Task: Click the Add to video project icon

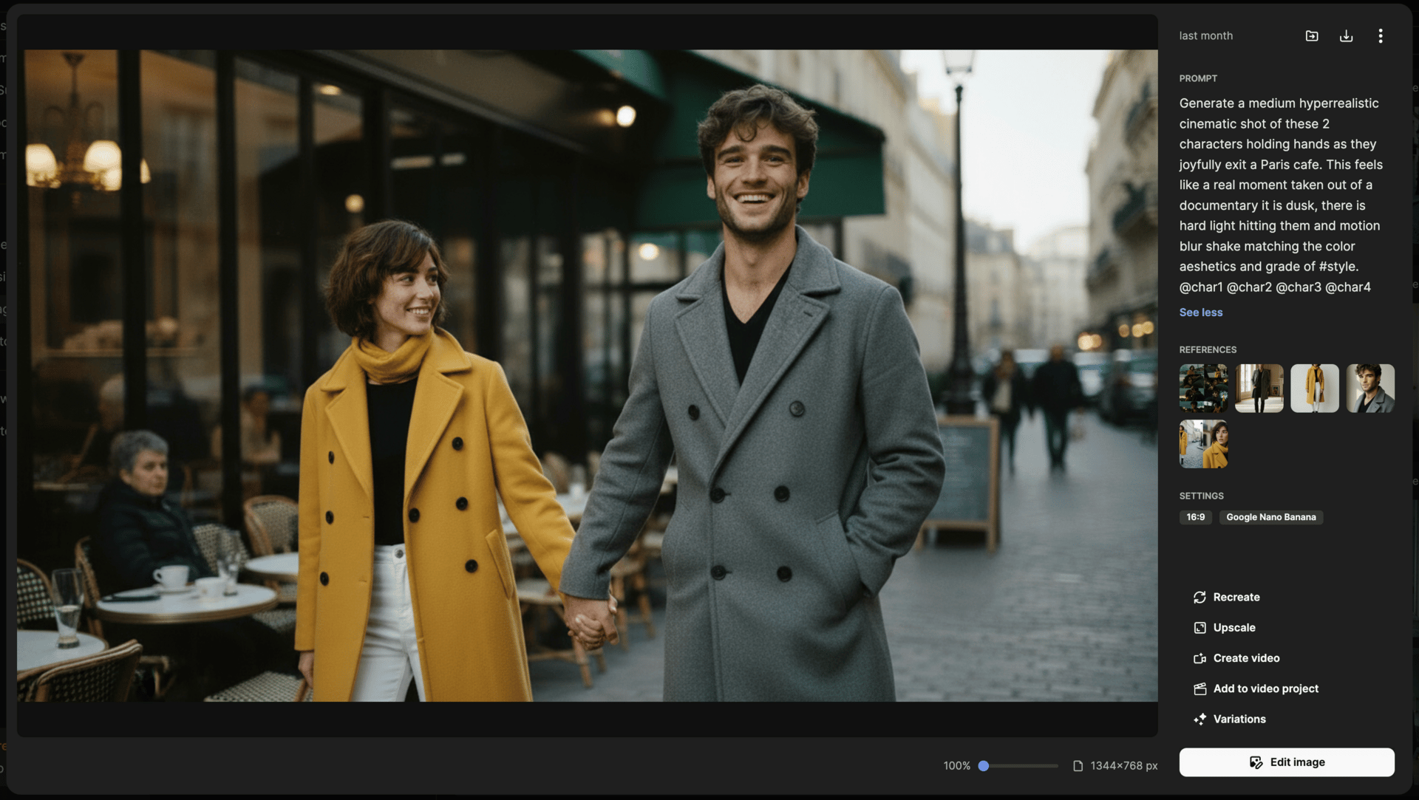Action: tap(1199, 688)
